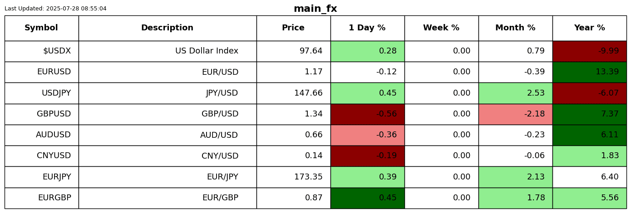Click the 1 Day % column header
Viewport: 631px width, 213px height.
[x=367, y=28]
